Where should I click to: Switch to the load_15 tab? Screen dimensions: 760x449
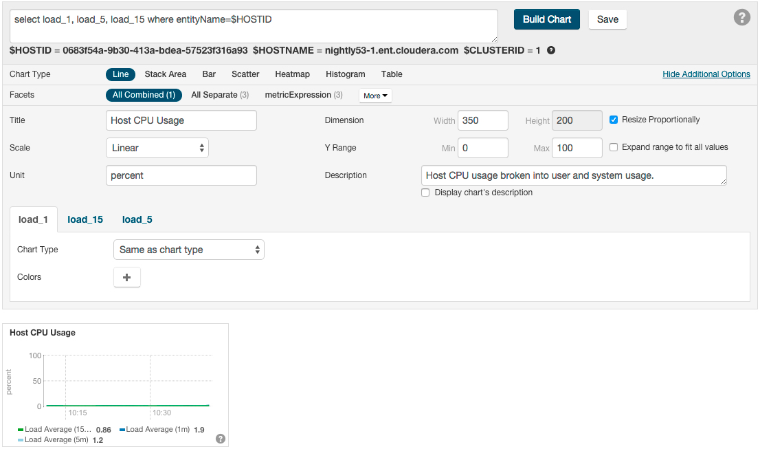85,220
